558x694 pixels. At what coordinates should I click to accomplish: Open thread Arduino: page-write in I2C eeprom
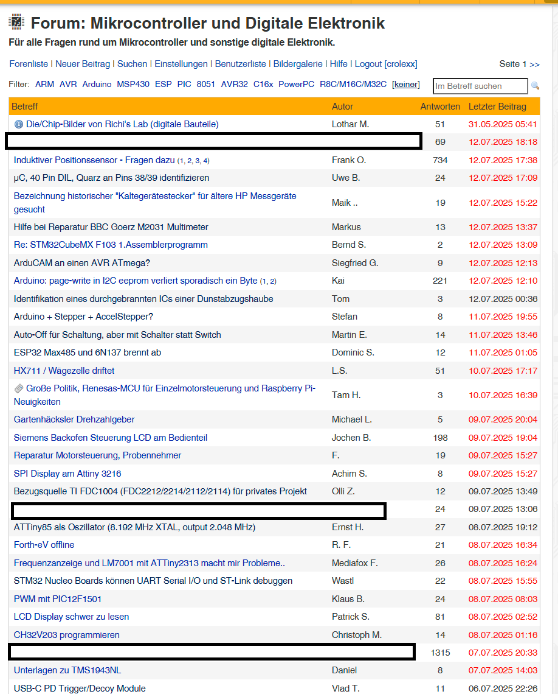(x=136, y=281)
